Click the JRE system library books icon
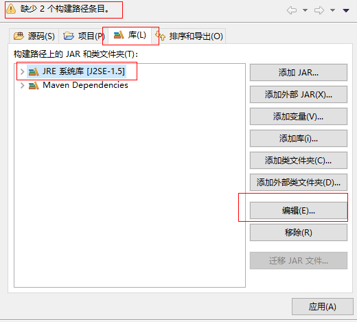 34,72
